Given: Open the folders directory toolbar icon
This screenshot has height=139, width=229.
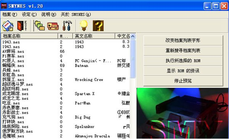Looking at the screenshot, I should pyautogui.click(x=39, y=26).
